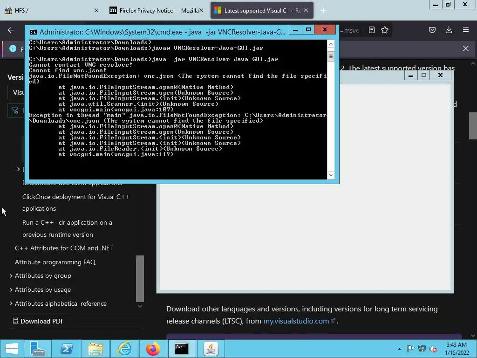Click sidebar table of contents scrollbar thumb
The height and width of the screenshot is (358, 477).
140,279
